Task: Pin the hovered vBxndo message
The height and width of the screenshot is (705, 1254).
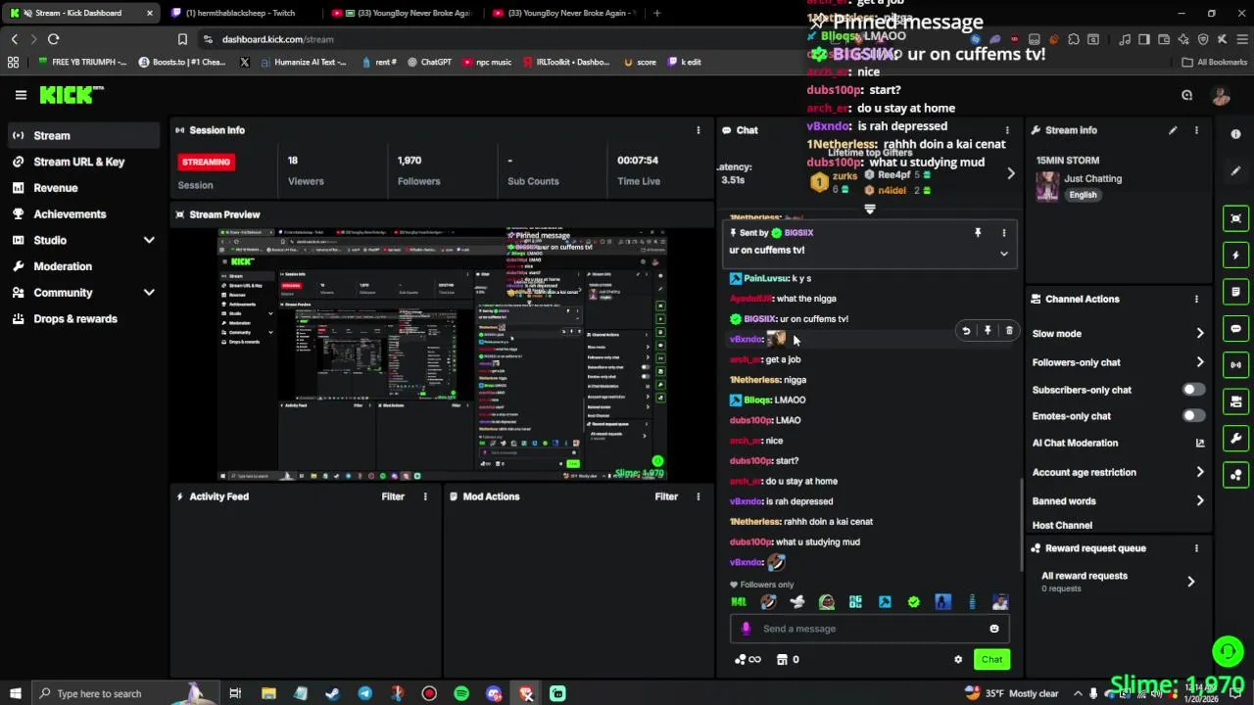Action: (x=988, y=331)
